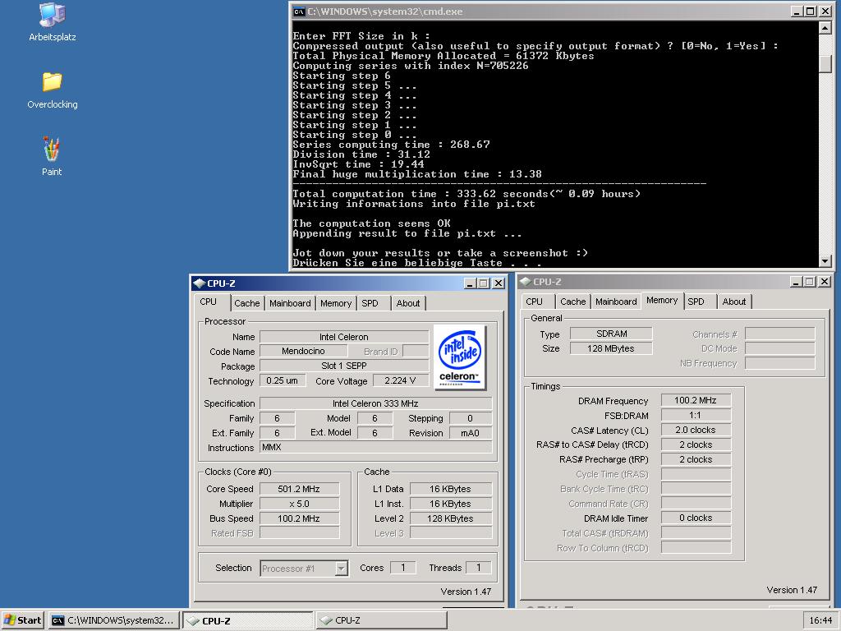841x631 pixels.
Task: Click 'Version 1.47' in right CPU-Z
Action: 792,590
